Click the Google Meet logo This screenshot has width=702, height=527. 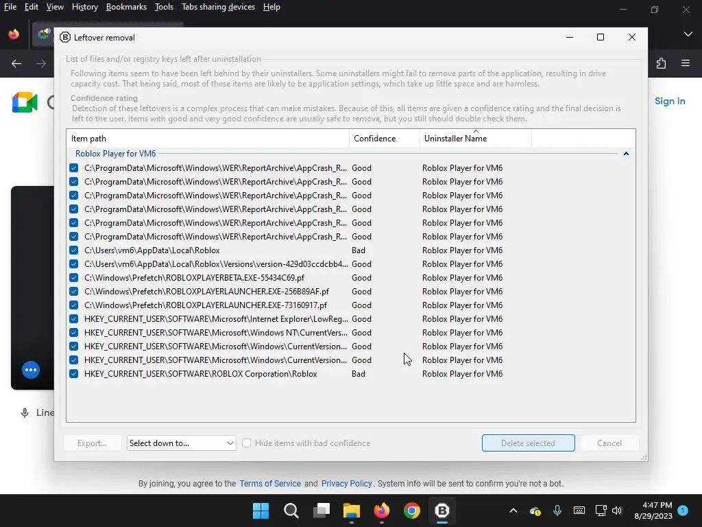click(25, 102)
